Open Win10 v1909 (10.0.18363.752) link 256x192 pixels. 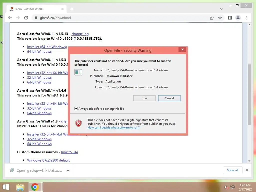[76, 38]
